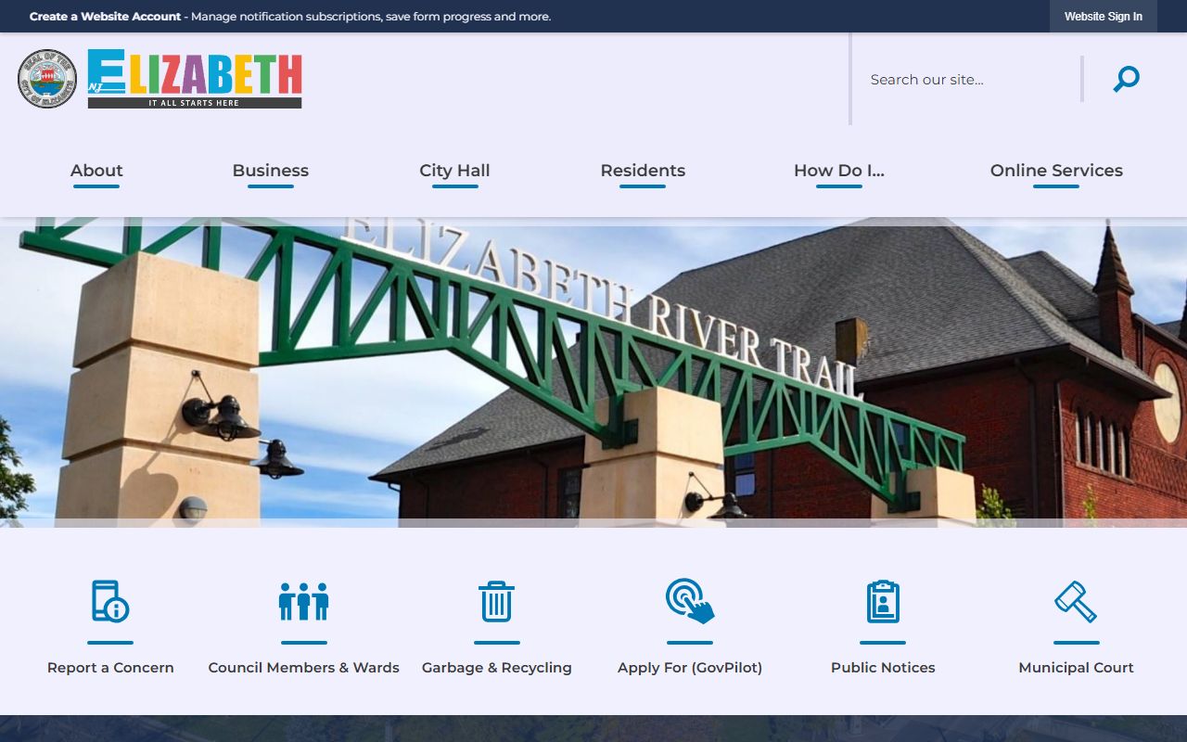Open the Online Services menu
The height and width of the screenshot is (742, 1187).
[x=1056, y=171]
